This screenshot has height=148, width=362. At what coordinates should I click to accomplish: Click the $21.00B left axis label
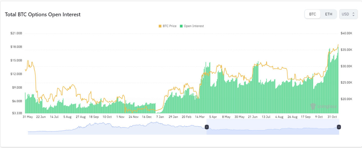(16, 33)
